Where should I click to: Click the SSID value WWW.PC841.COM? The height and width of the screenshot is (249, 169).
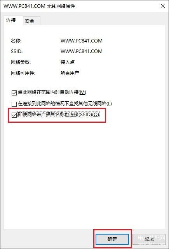coord(82,51)
